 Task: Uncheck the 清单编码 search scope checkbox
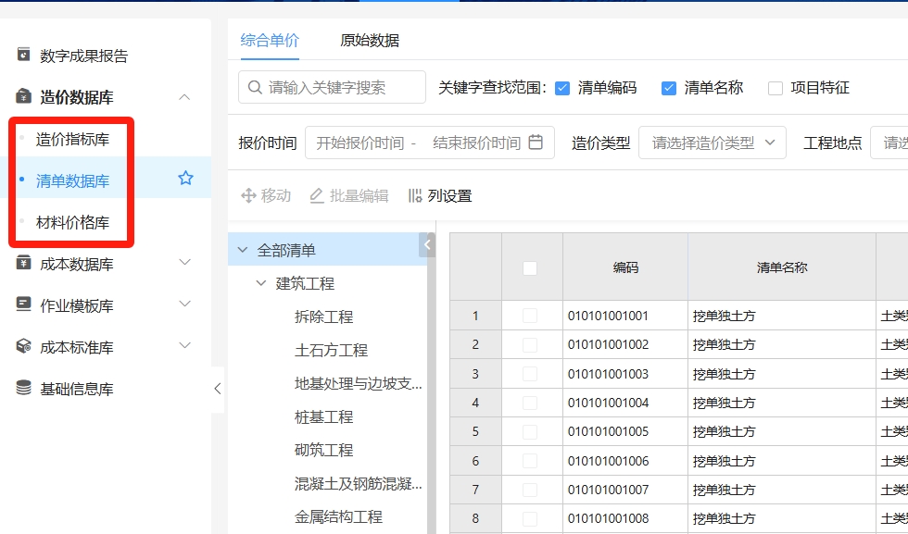point(562,88)
